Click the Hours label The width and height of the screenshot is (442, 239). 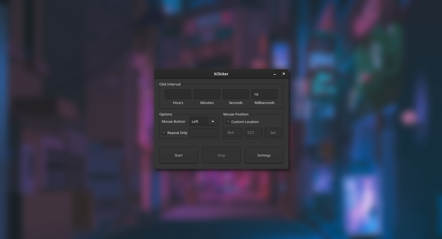tap(178, 103)
